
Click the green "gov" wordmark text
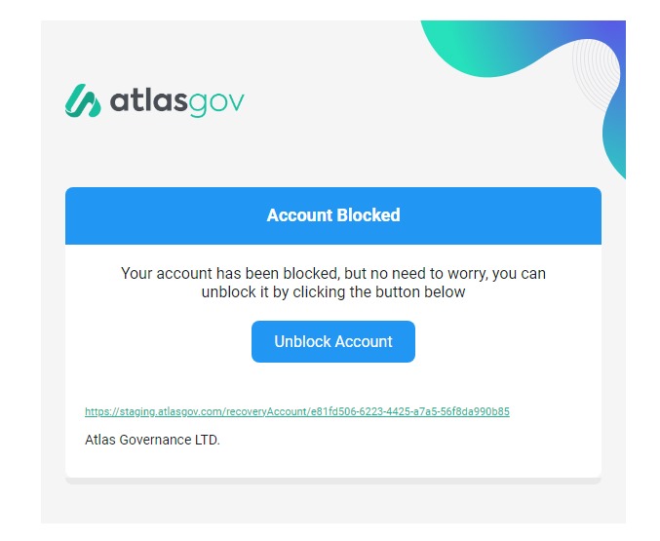[x=215, y=104]
